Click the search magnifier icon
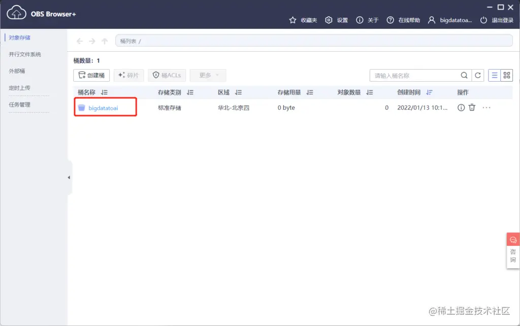 tap(464, 76)
